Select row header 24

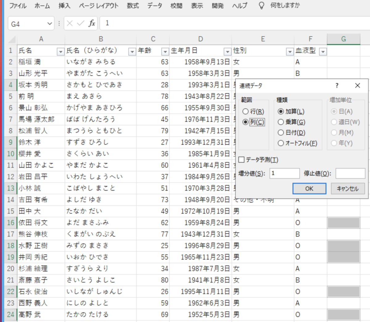pos(10,315)
